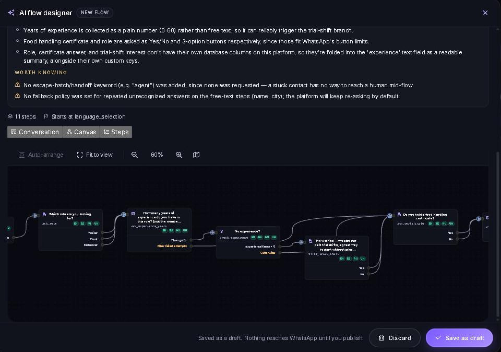
Task: Click the input connector of the role node
Action: pyautogui.click(x=35, y=216)
